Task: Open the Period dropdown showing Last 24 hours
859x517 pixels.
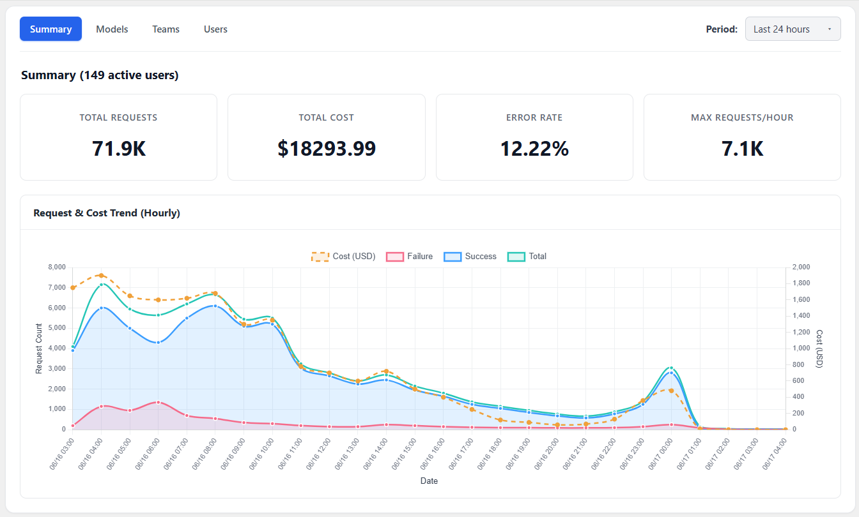Action: 793,29
